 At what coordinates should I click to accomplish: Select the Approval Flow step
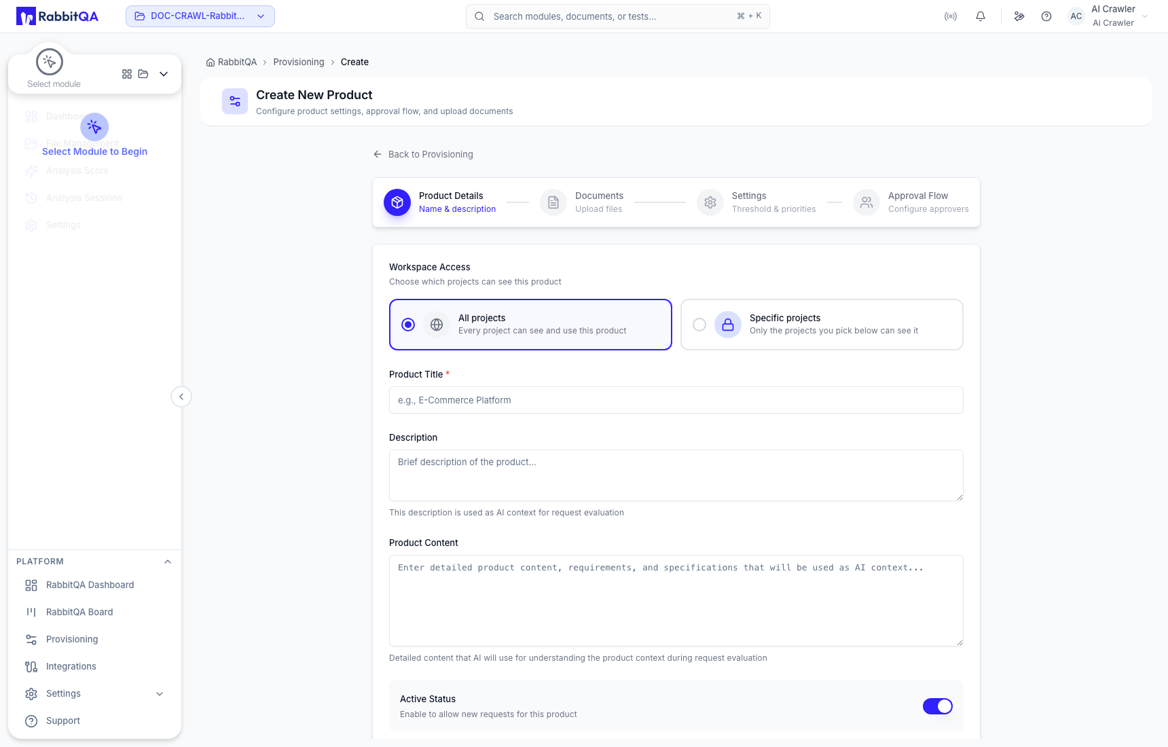pyautogui.click(x=911, y=202)
